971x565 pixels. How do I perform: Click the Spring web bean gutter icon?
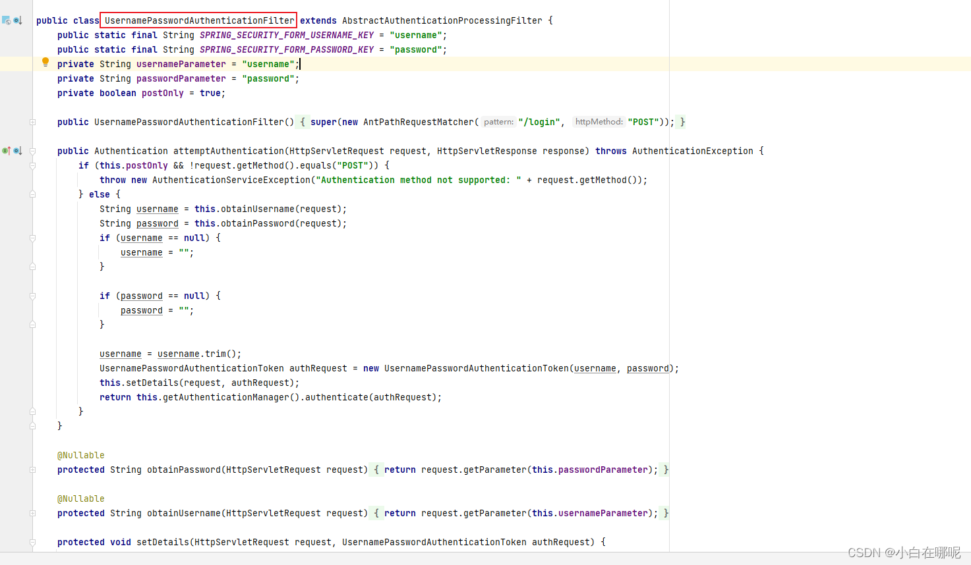(6, 20)
